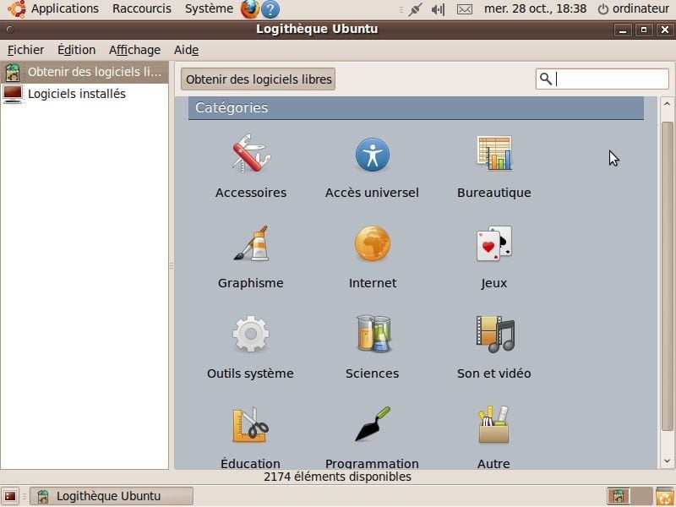Image resolution: width=676 pixels, height=507 pixels.
Task: Click the Catégories header text
Action: click(x=232, y=108)
